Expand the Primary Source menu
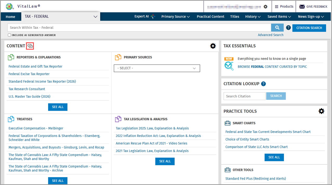Viewport: 332px width, 185px height. point(176,17)
